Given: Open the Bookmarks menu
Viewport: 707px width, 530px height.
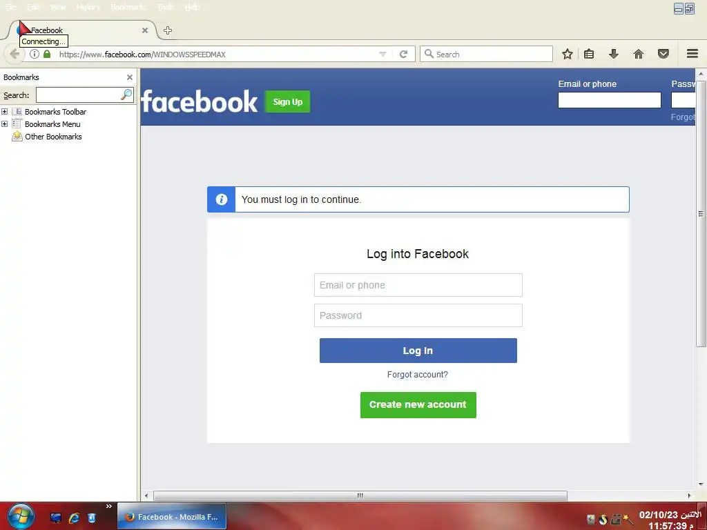Looking at the screenshot, I should 128,7.
